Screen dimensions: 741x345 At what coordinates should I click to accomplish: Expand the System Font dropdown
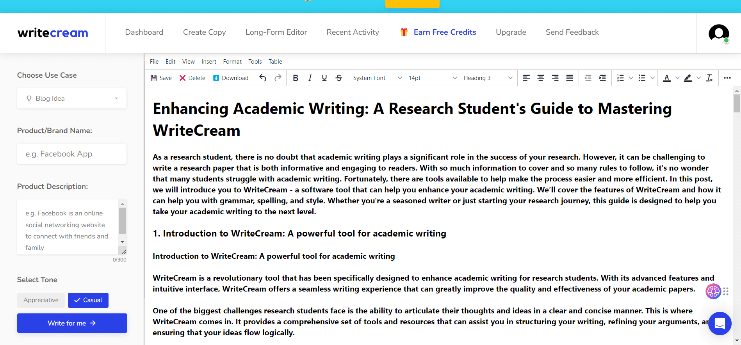(377, 78)
